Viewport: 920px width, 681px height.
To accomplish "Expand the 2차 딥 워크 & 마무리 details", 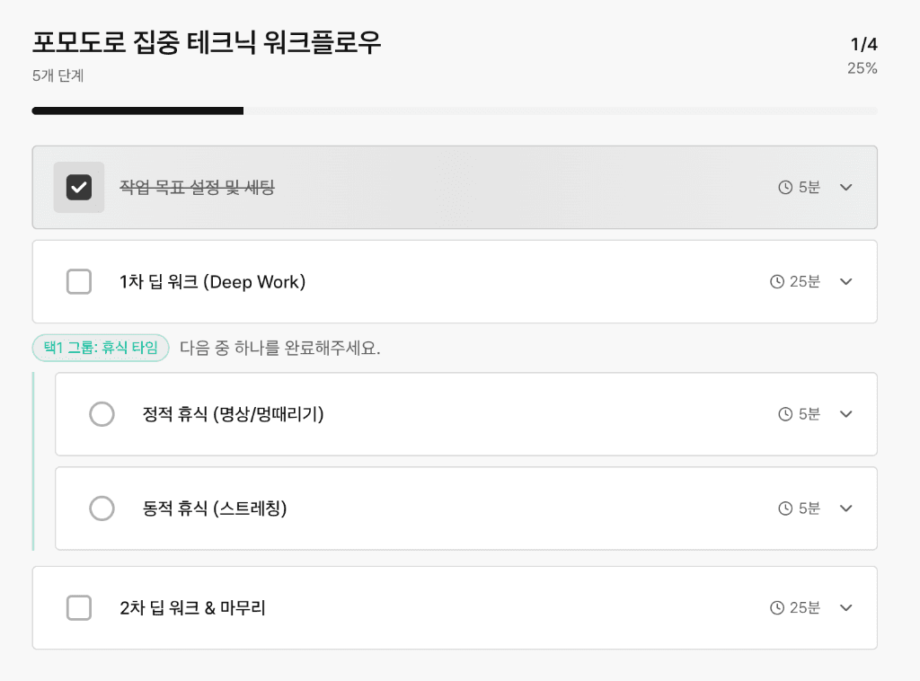I will tap(845, 607).
